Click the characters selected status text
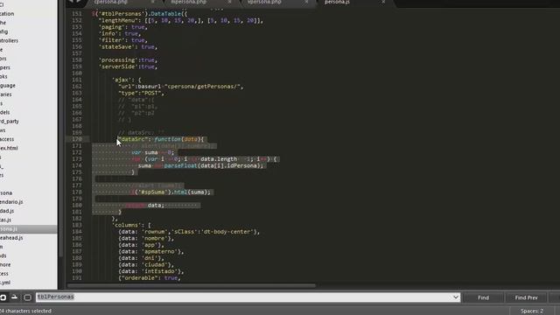Image resolution: width=560 pixels, height=315 pixels. click(x=25, y=311)
